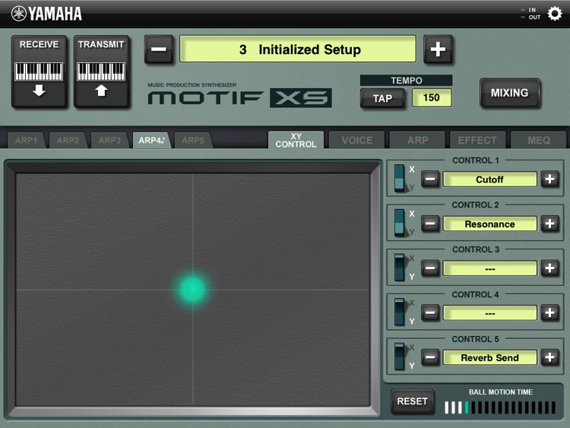
Task: Click minus button next to Reverb Send
Action: tap(430, 357)
